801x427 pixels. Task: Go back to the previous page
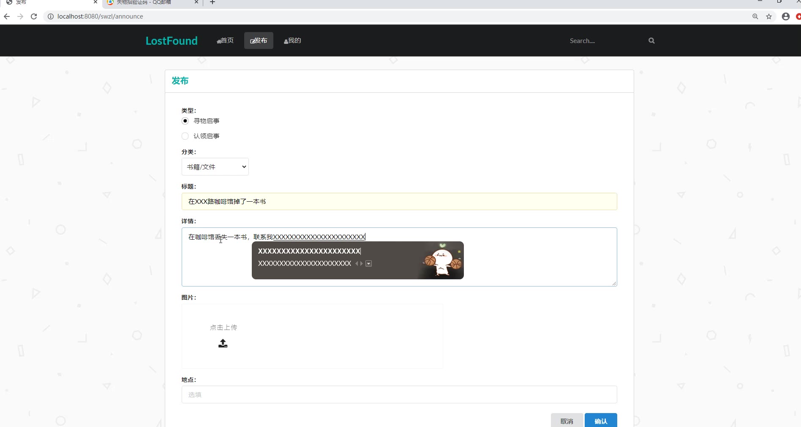pyautogui.click(x=7, y=16)
